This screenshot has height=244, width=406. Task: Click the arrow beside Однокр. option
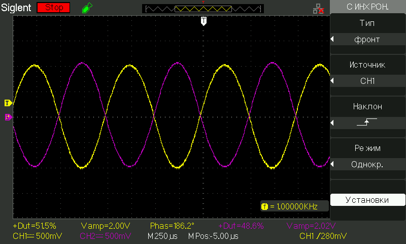click(x=332, y=164)
